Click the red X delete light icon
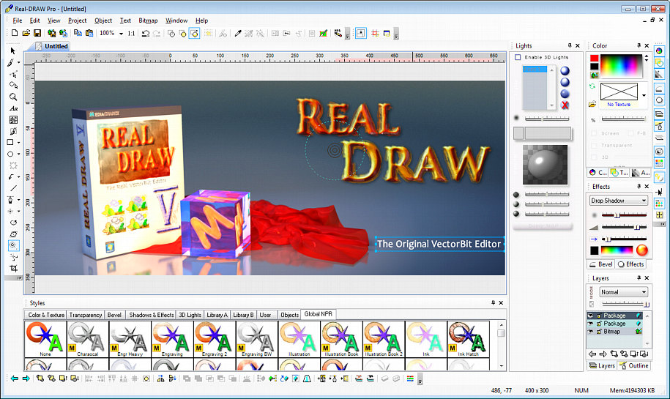Screen dimensions: 670x399 [x=565, y=105]
